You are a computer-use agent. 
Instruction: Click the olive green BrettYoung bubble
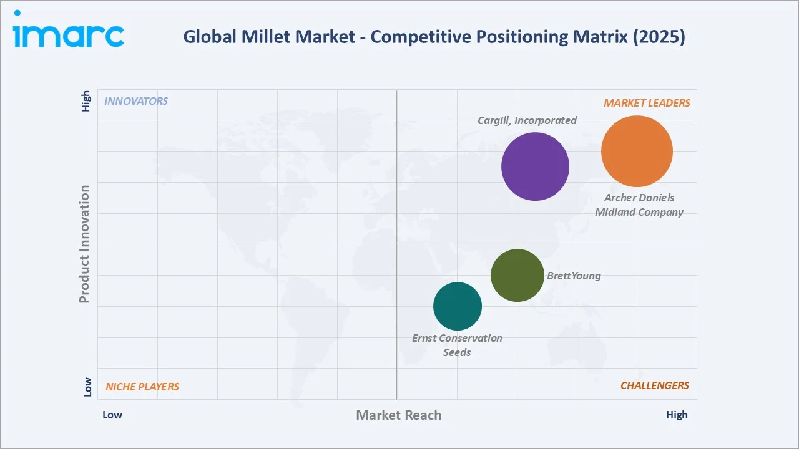517,275
